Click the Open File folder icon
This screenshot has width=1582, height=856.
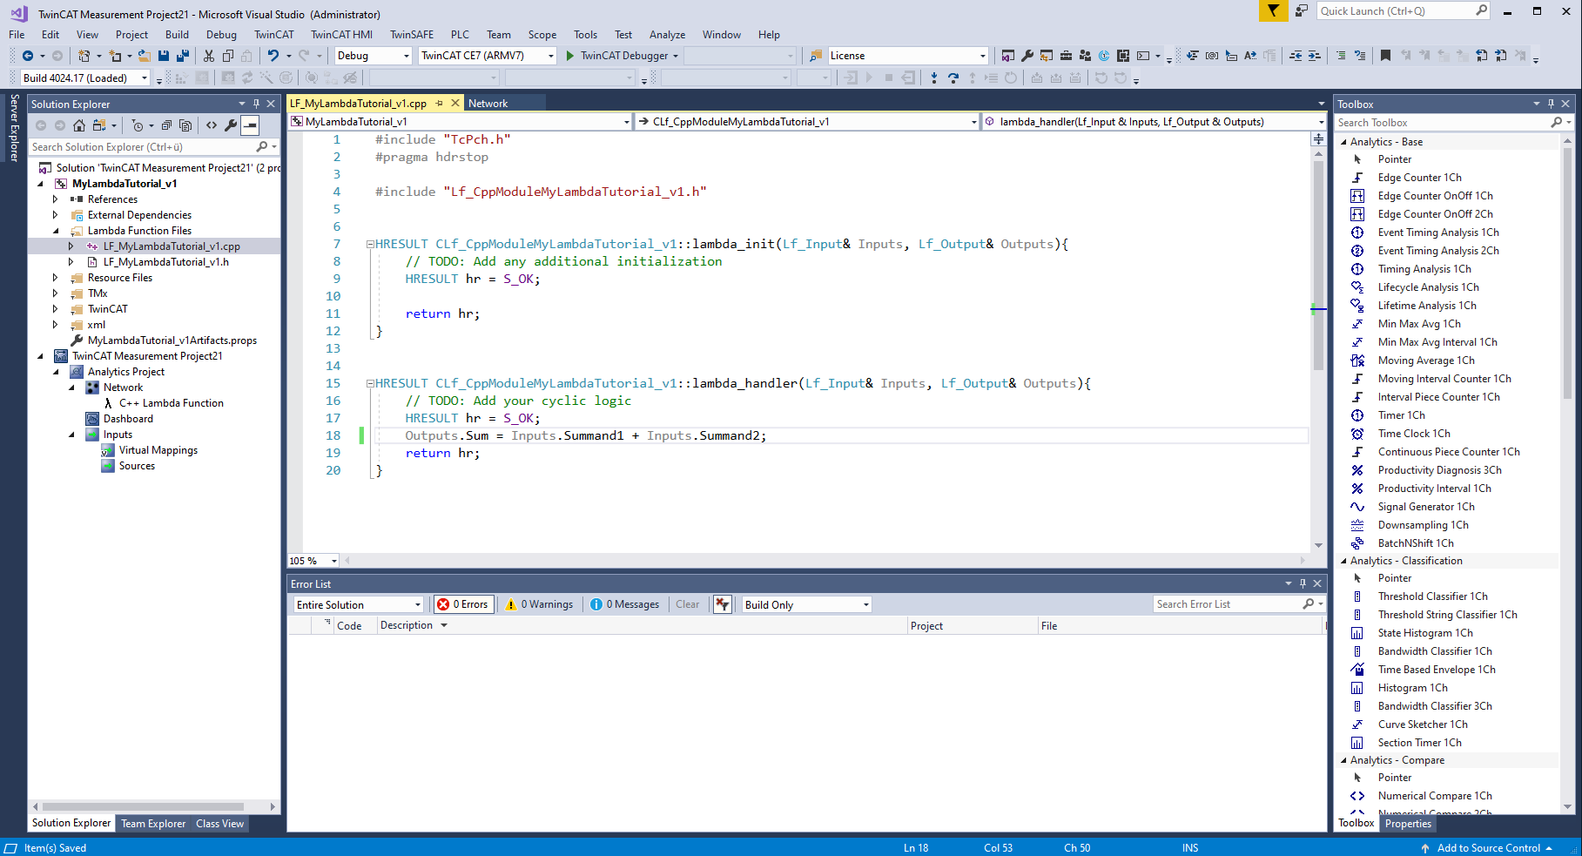coord(145,56)
